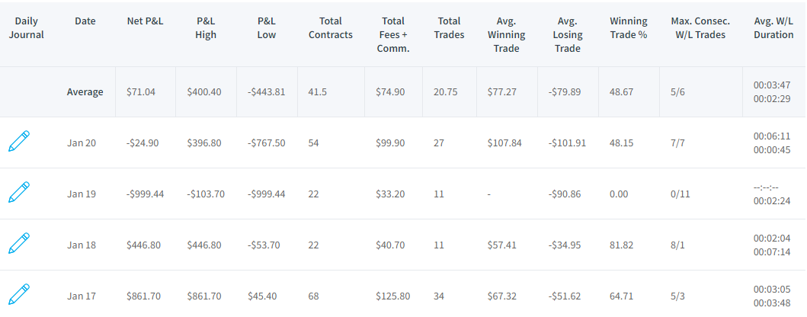Click the -$999.44 Net P&L value
The width and height of the screenshot is (807, 317).
click(x=145, y=194)
